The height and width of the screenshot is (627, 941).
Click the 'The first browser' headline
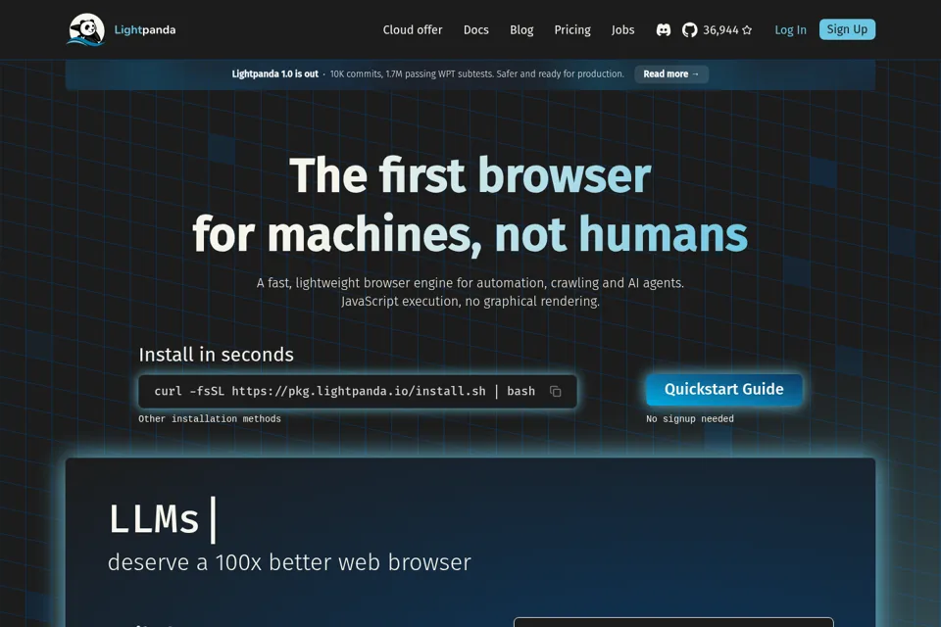click(470, 175)
